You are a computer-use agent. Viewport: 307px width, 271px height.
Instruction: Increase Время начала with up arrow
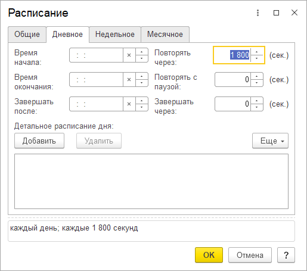(142, 52)
